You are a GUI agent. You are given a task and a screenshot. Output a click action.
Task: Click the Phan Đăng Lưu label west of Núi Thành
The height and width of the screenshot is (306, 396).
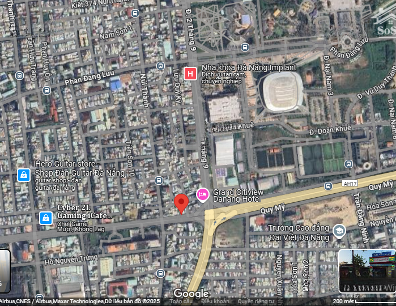pyautogui.click(x=90, y=78)
